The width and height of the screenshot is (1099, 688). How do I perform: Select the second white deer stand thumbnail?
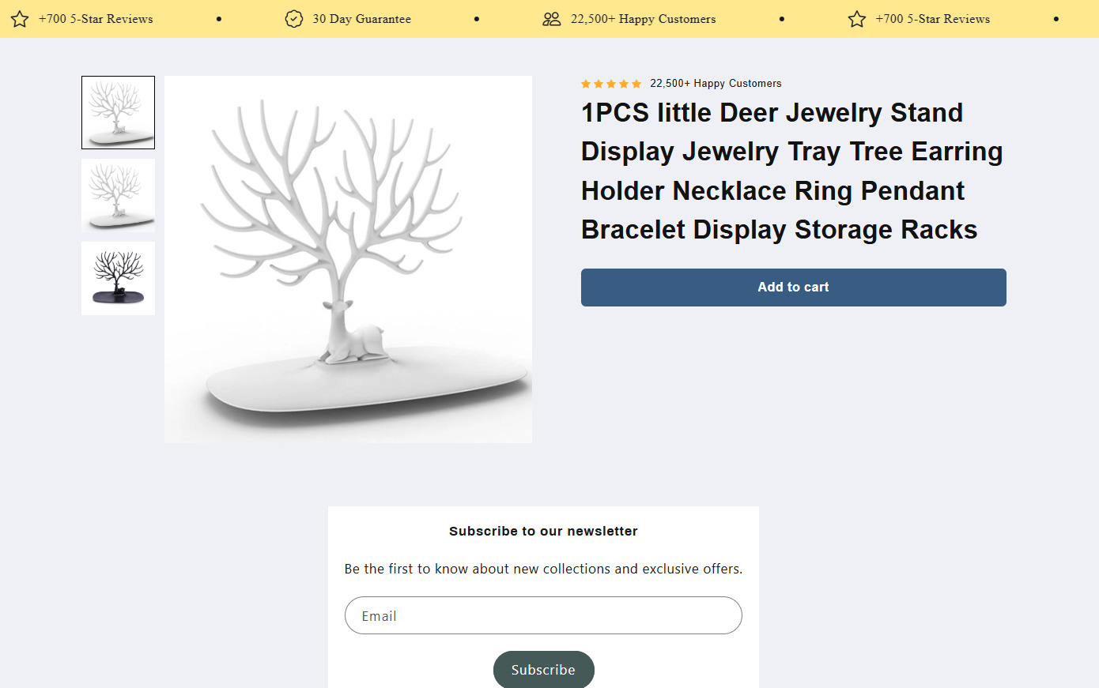tap(118, 195)
